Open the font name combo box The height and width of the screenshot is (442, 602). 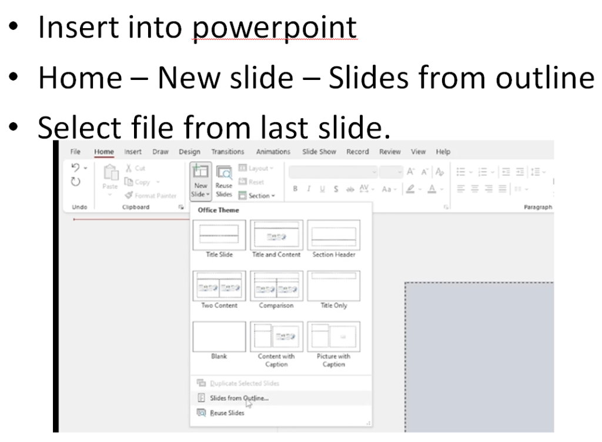[x=333, y=172]
